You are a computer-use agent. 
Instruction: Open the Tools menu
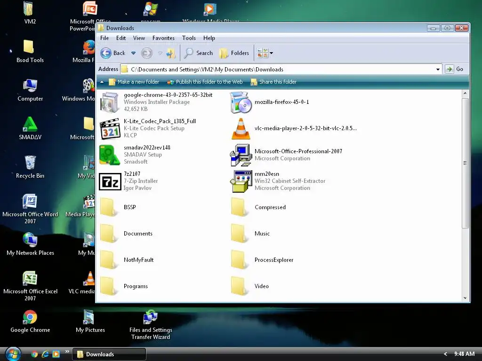pos(189,38)
